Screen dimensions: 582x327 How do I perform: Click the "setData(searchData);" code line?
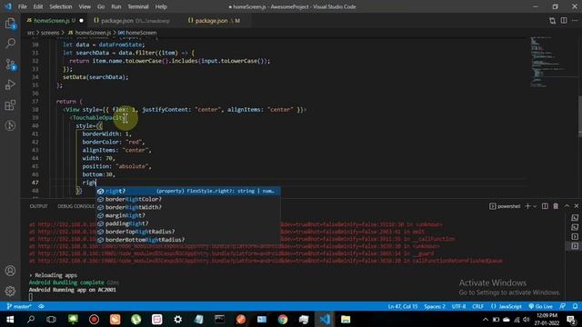tap(95, 77)
